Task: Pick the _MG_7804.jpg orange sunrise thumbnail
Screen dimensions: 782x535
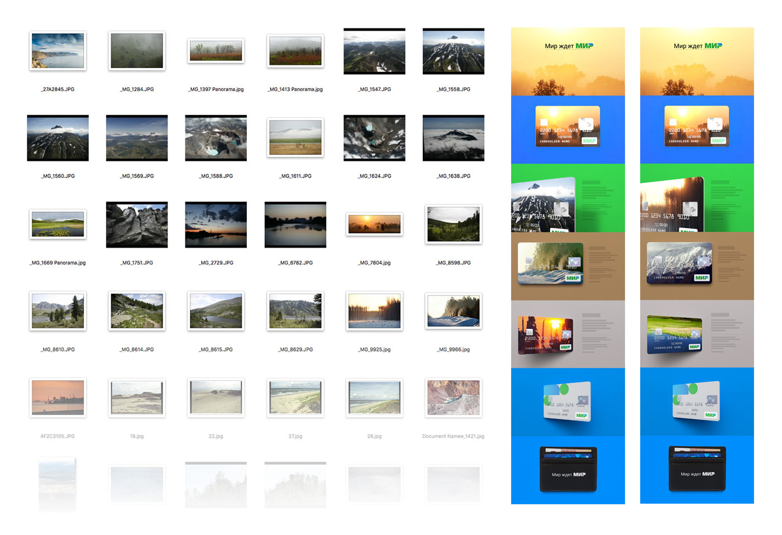Action: (x=374, y=224)
